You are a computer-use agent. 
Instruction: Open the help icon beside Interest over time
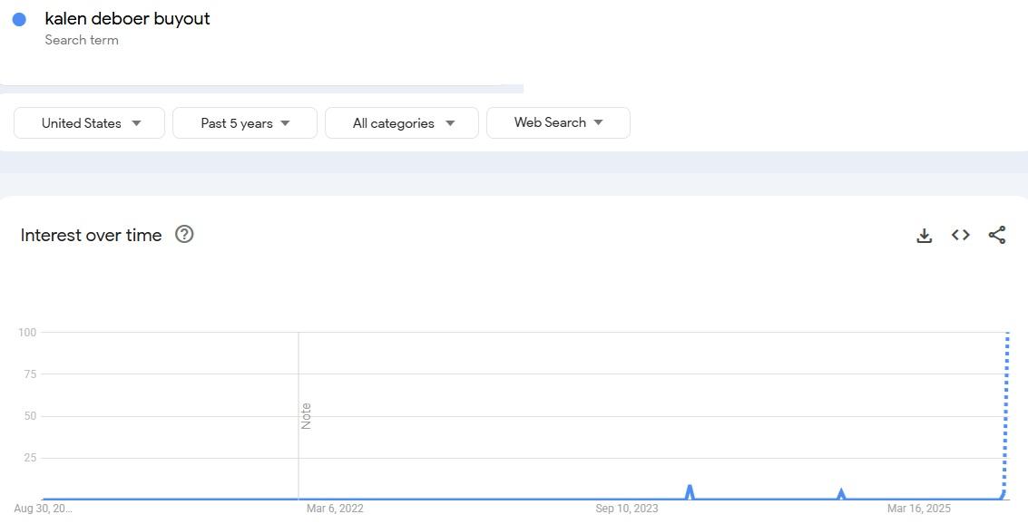click(184, 234)
